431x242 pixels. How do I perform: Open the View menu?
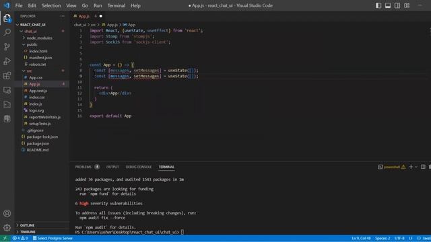71,5
